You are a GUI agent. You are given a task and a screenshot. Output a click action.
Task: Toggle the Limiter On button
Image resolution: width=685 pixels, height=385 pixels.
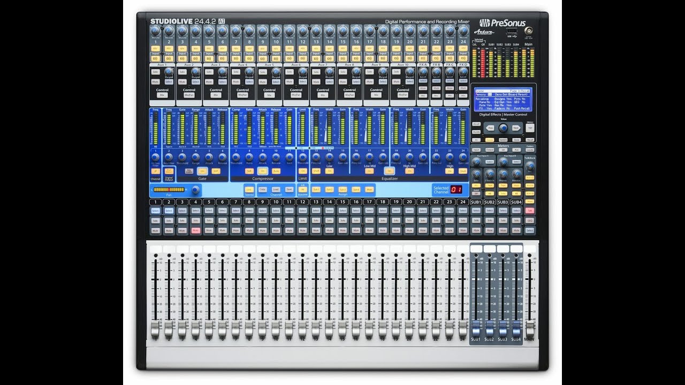tap(302, 171)
